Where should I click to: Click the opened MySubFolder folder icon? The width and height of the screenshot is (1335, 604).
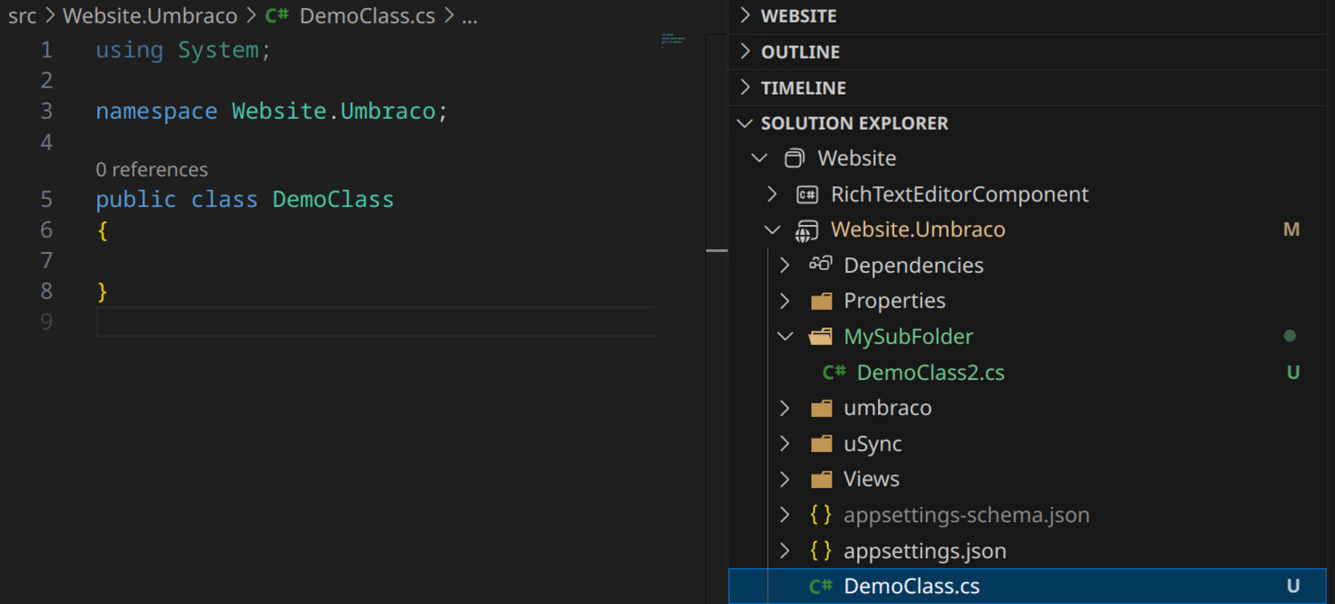pyautogui.click(x=821, y=337)
